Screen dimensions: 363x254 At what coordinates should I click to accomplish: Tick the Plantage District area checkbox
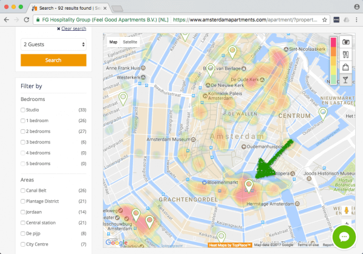pos(23,201)
